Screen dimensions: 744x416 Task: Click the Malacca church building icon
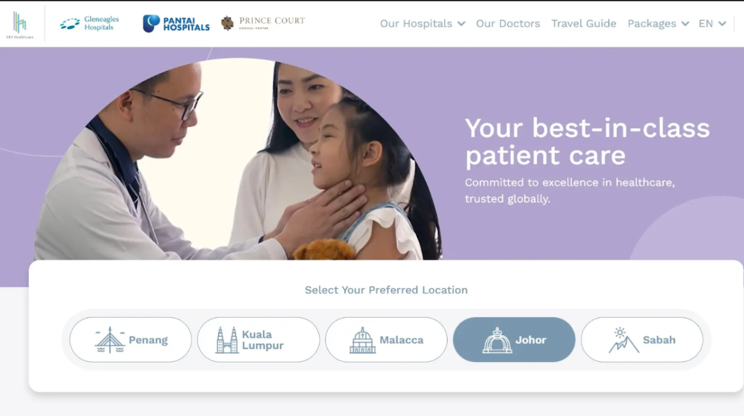pos(362,340)
